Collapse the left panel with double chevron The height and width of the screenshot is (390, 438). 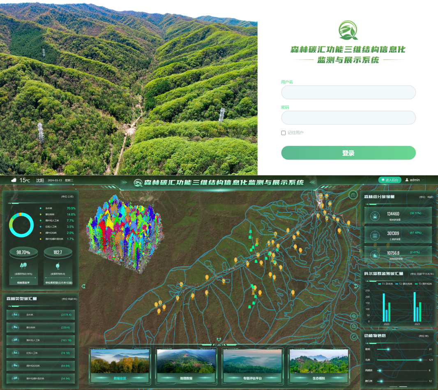pyautogui.click(x=84, y=286)
